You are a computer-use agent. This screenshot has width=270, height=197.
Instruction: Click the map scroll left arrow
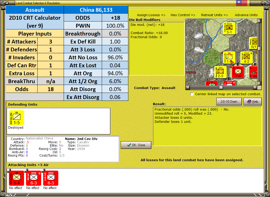click(x=188, y=87)
